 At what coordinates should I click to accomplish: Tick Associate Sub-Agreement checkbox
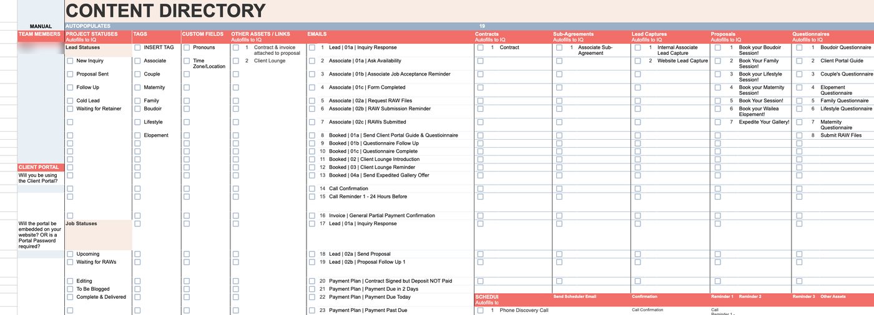[559, 47]
